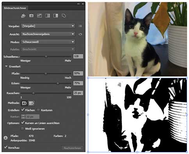Screen dimensions: 189x154
Task: Open the preset management list icon next to Vorgabe
Action: (80, 26)
